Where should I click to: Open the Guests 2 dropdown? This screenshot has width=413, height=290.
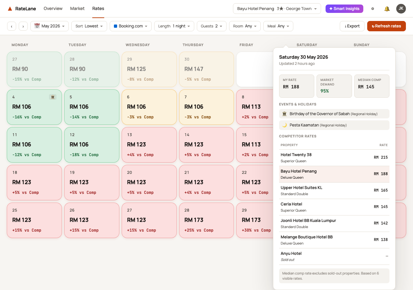(x=212, y=26)
